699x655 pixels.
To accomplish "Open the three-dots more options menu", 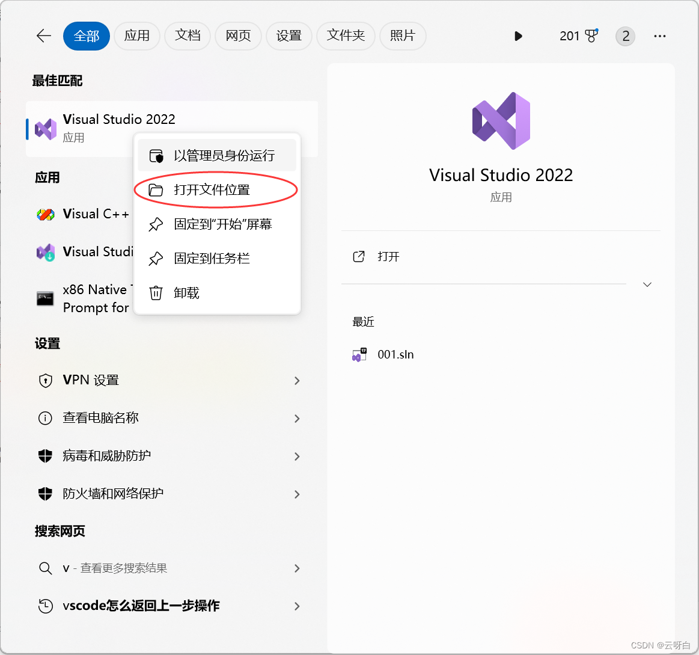I will [x=660, y=36].
